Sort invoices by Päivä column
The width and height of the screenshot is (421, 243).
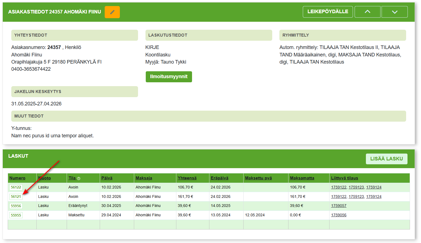(107, 178)
